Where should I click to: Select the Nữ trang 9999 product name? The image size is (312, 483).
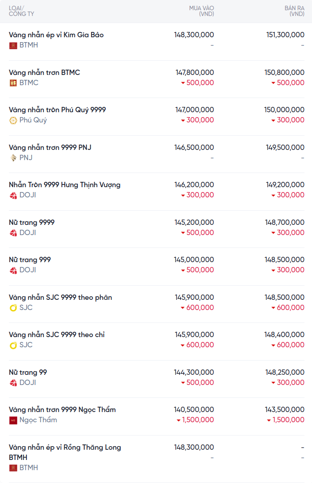click(x=32, y=223)
